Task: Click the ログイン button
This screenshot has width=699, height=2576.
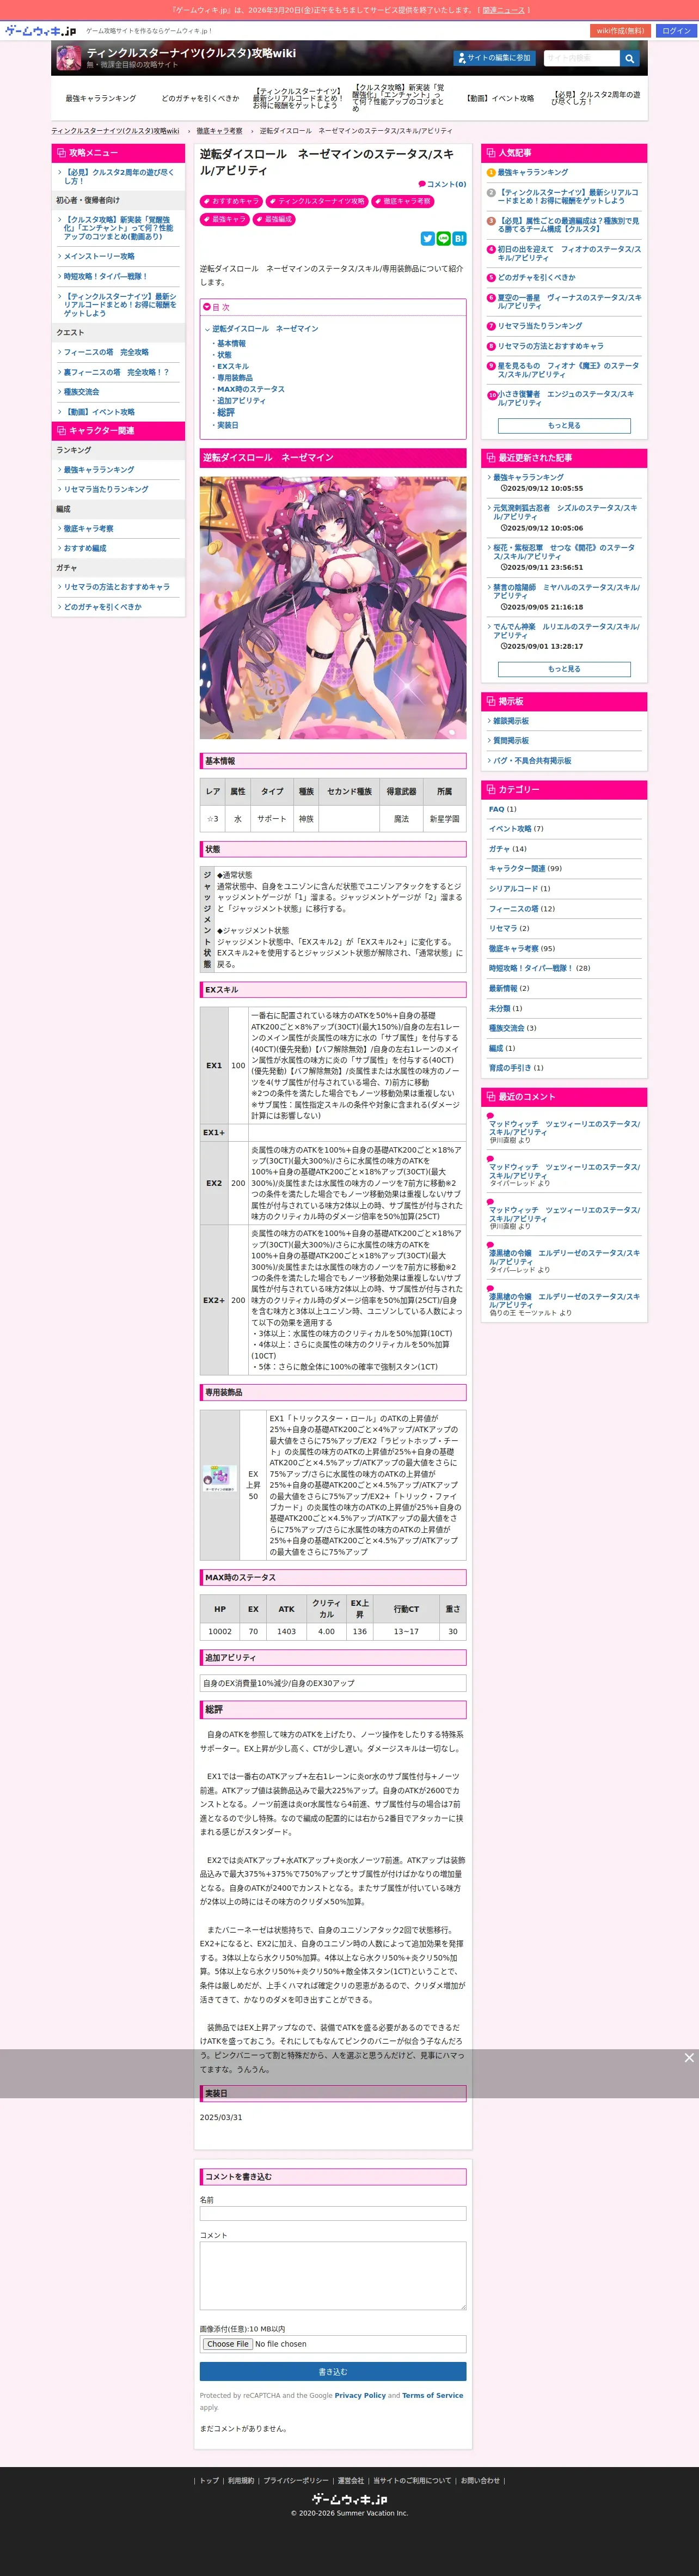Action: point(676,31)
